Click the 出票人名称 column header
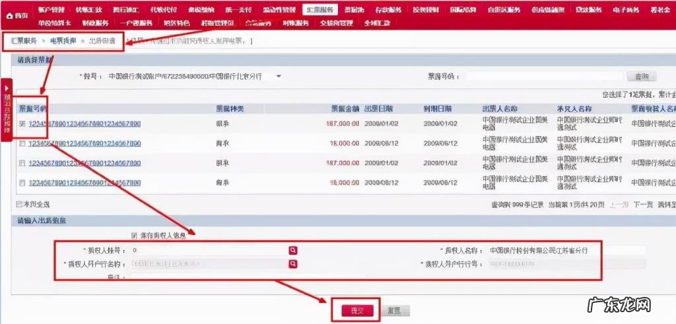 [500, 109]
